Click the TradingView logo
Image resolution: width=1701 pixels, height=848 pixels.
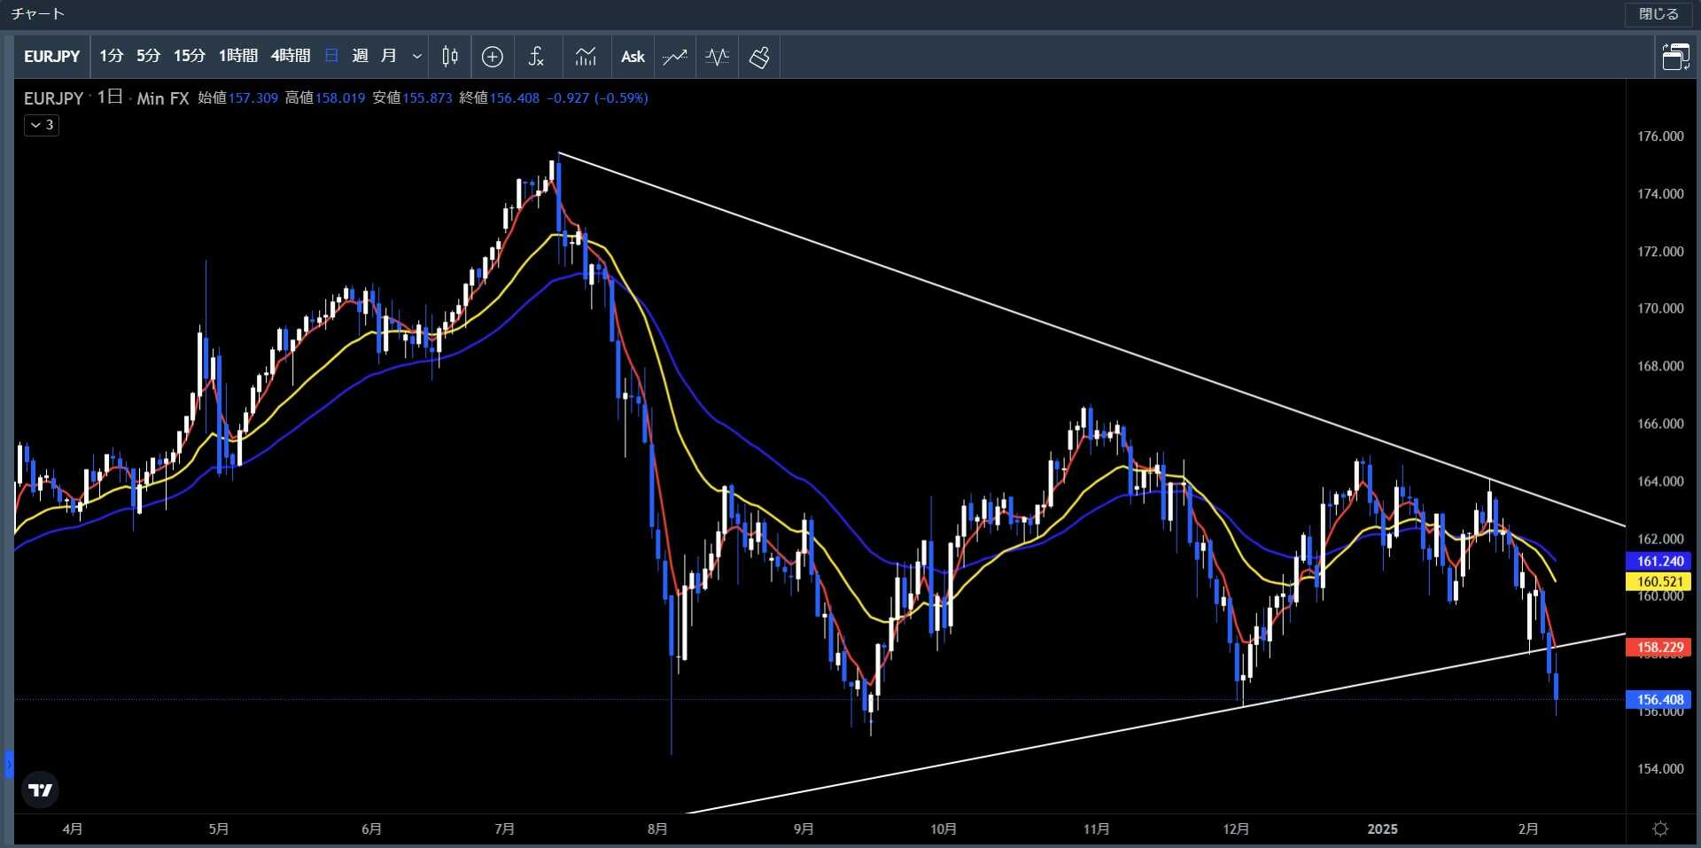[40, 790]
